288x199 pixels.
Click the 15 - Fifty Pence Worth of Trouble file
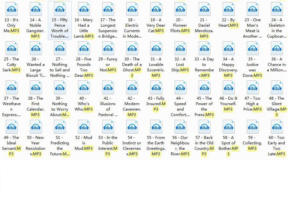(x=60, y=9)
